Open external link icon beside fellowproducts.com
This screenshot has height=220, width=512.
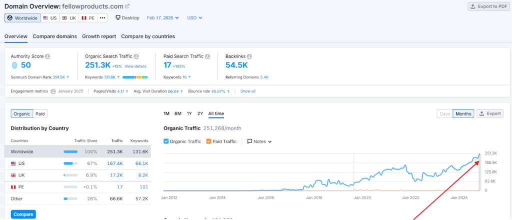127,6
